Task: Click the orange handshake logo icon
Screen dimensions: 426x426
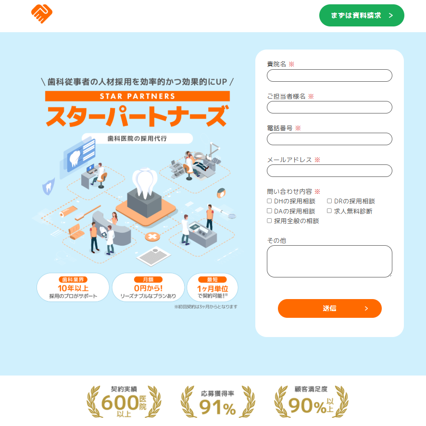Action: (x=41, y=14)
